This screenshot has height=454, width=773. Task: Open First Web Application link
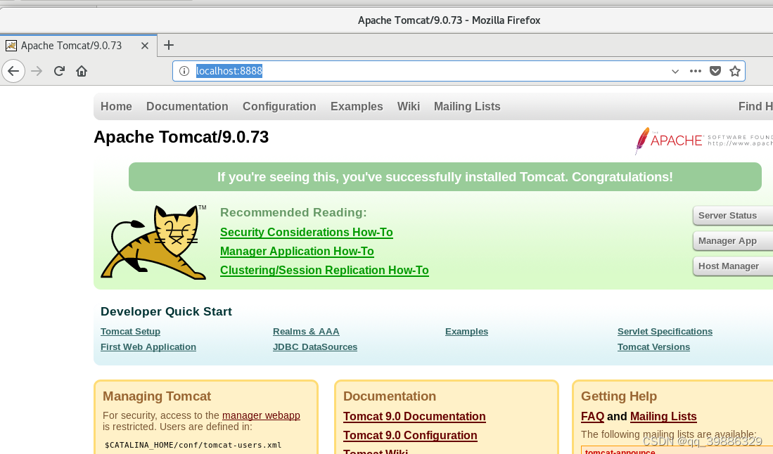[x=148, y=346]
